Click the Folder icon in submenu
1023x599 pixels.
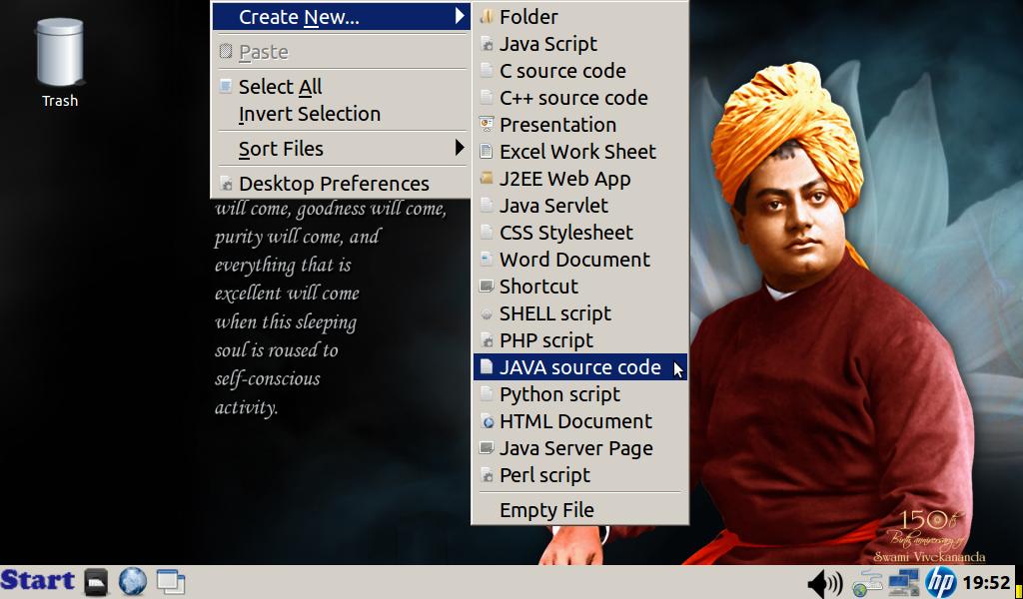(x=487, y=16)
